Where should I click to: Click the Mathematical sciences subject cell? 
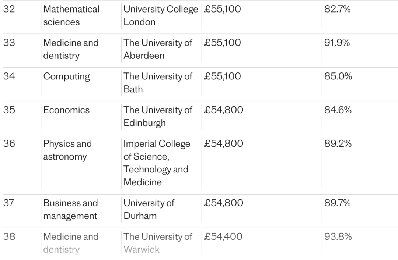(x=71, y=15)
